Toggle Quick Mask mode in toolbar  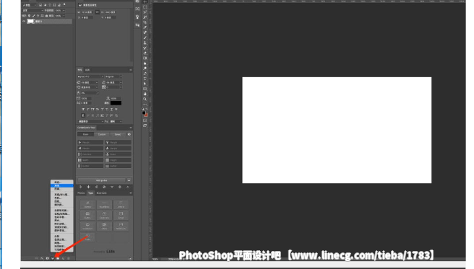pos(145,120)
